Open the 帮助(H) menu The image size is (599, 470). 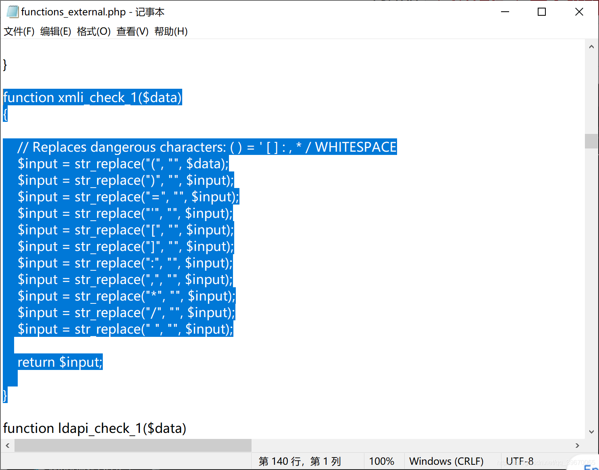pos(171,31)
